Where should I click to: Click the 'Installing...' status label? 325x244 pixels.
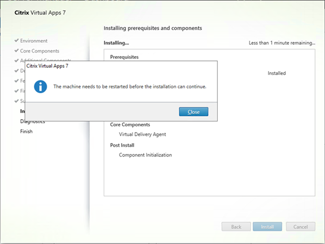(x=116, y=43)
